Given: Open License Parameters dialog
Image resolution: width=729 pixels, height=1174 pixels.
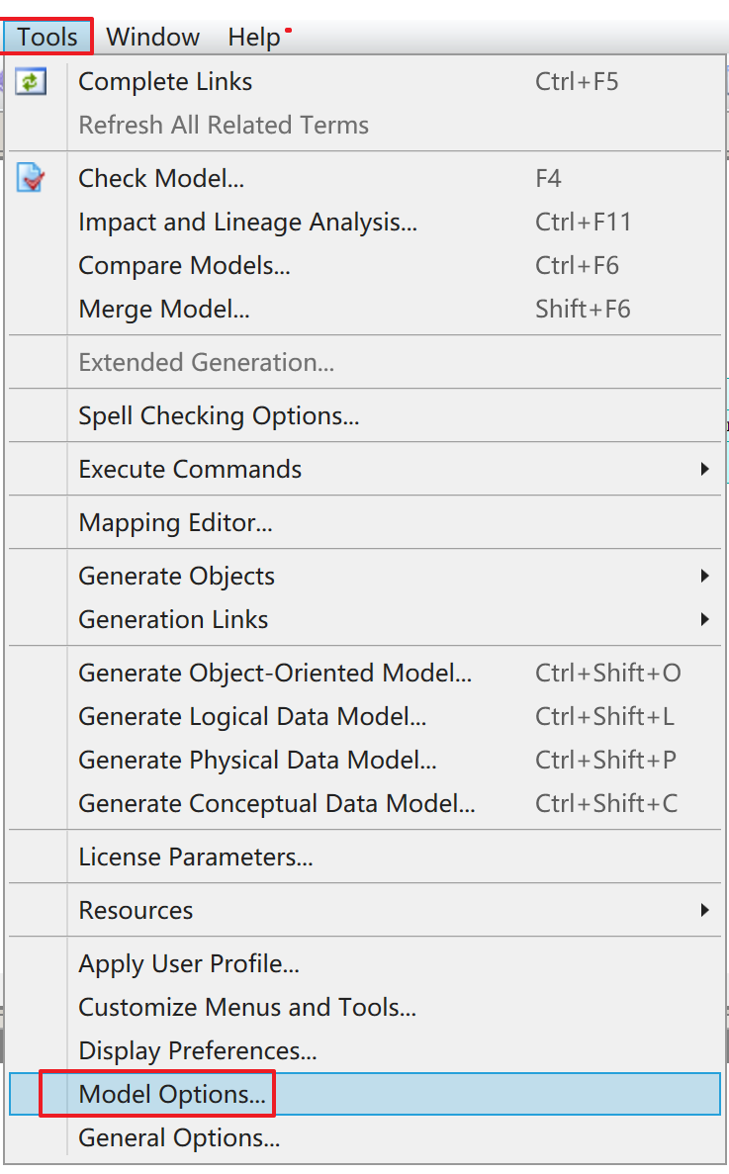Looking at the screenshot, I should (196, 857).
